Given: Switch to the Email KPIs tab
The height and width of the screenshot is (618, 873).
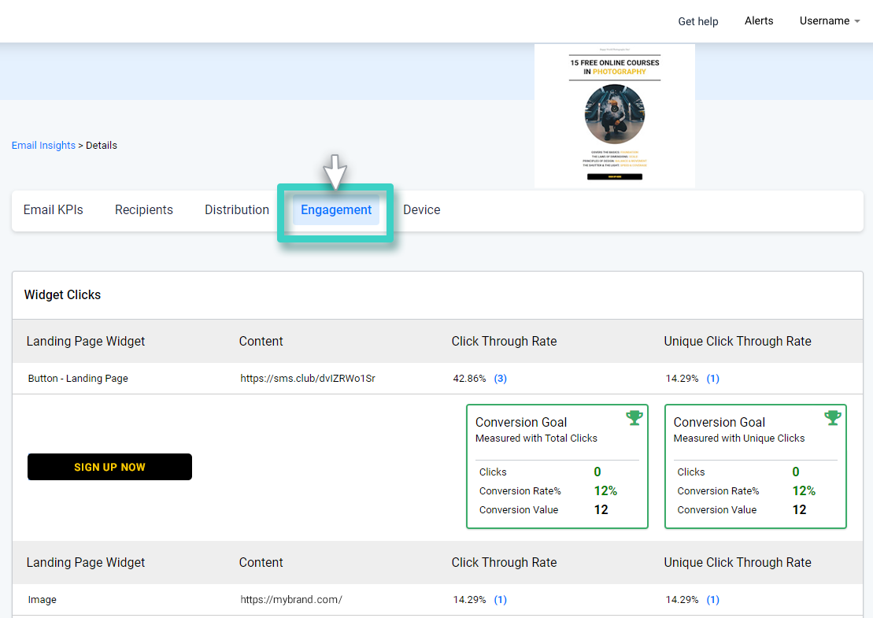Looking at the screenshot, I should tap(53, 209).
